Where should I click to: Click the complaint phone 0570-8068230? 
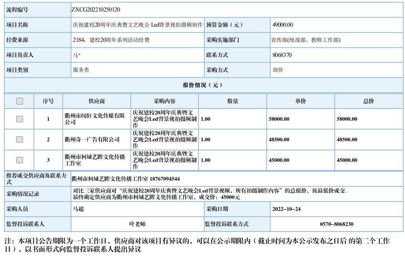(x=337, y=224)
